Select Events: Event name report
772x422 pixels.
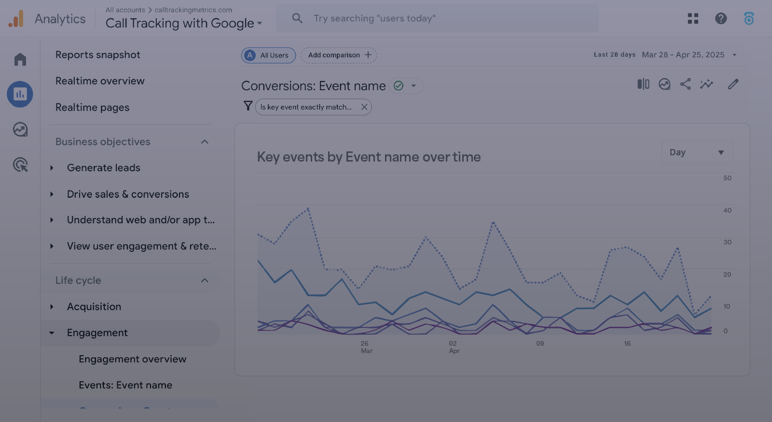tap(125, 385)
